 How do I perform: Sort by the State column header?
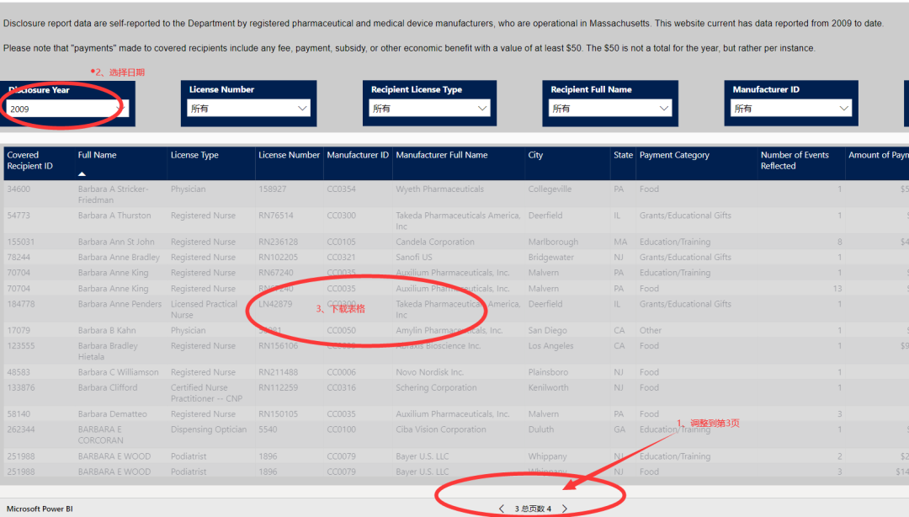point(623,155)
